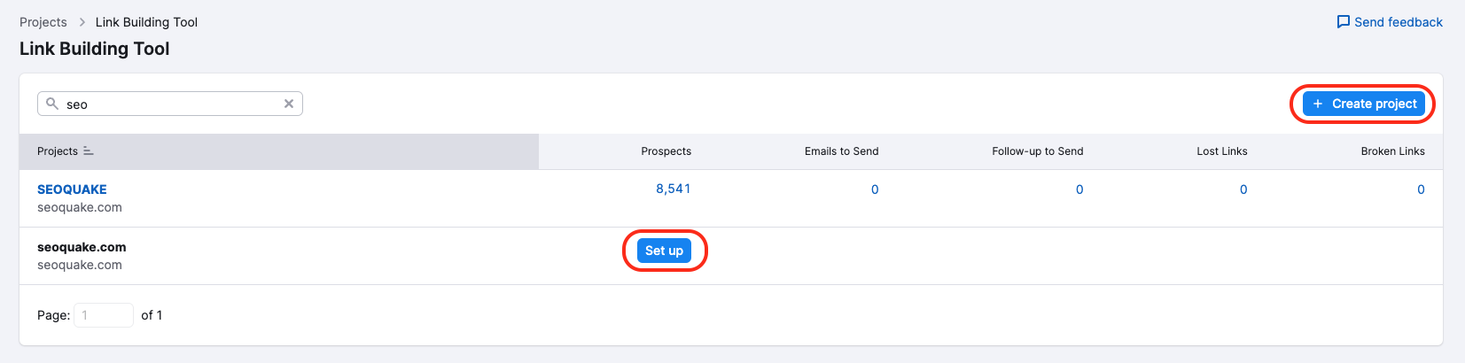This screenshot has height=363, width=1465.
Task: Click SEOQUAKE Broken Links value
Action: point(1421,189)
